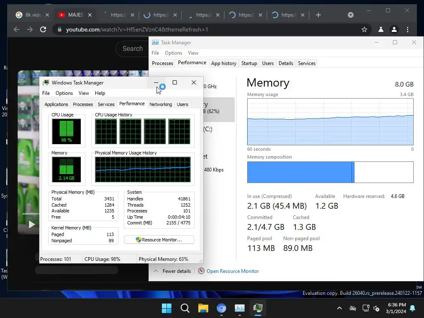Screen dimensions: 424x318
Task: Show hidden system tray icons
Action: (340, 308)
